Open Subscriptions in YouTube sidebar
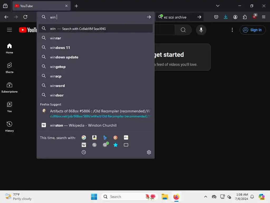Screen dimensions: 270x203 9,88
